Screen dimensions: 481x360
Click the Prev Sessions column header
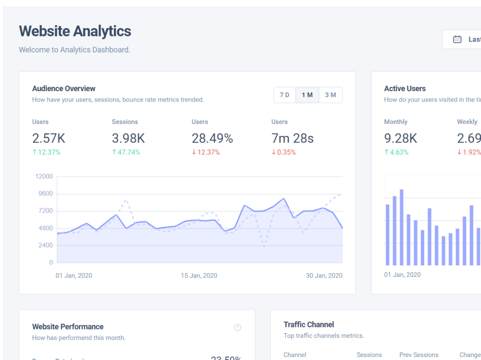coord(418,355)
